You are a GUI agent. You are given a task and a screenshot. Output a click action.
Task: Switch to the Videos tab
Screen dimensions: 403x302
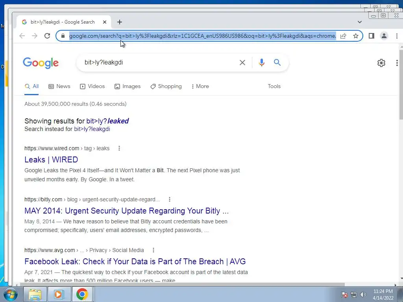[92, 87]
